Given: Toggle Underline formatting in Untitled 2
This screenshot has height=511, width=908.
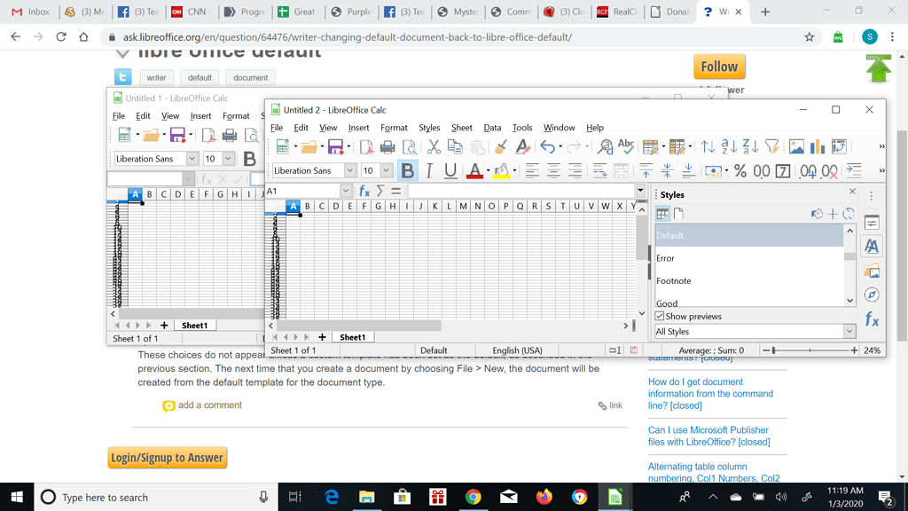Looking at the screenshot, I should point(449,170).
